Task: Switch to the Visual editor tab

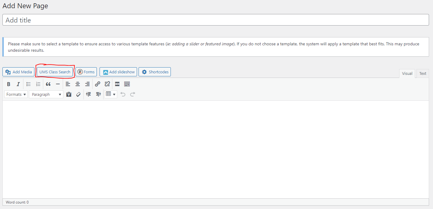Action: point(407,74)
